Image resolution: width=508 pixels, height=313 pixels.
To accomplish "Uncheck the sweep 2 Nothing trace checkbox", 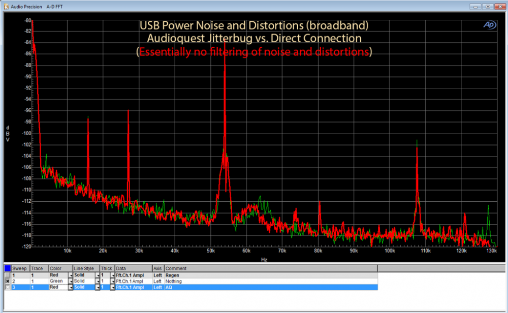I will coord(8,281).
